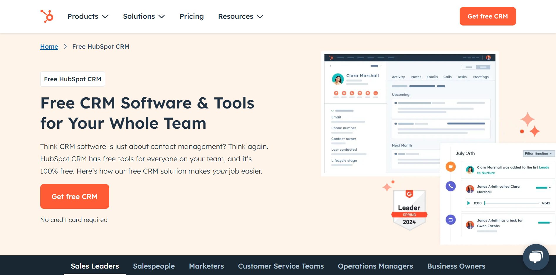Viewport: 556px width, 275px height.
Task: Click the "Phone number" field label in the preview
Action: pyautogui.click(x=344, y=128)
